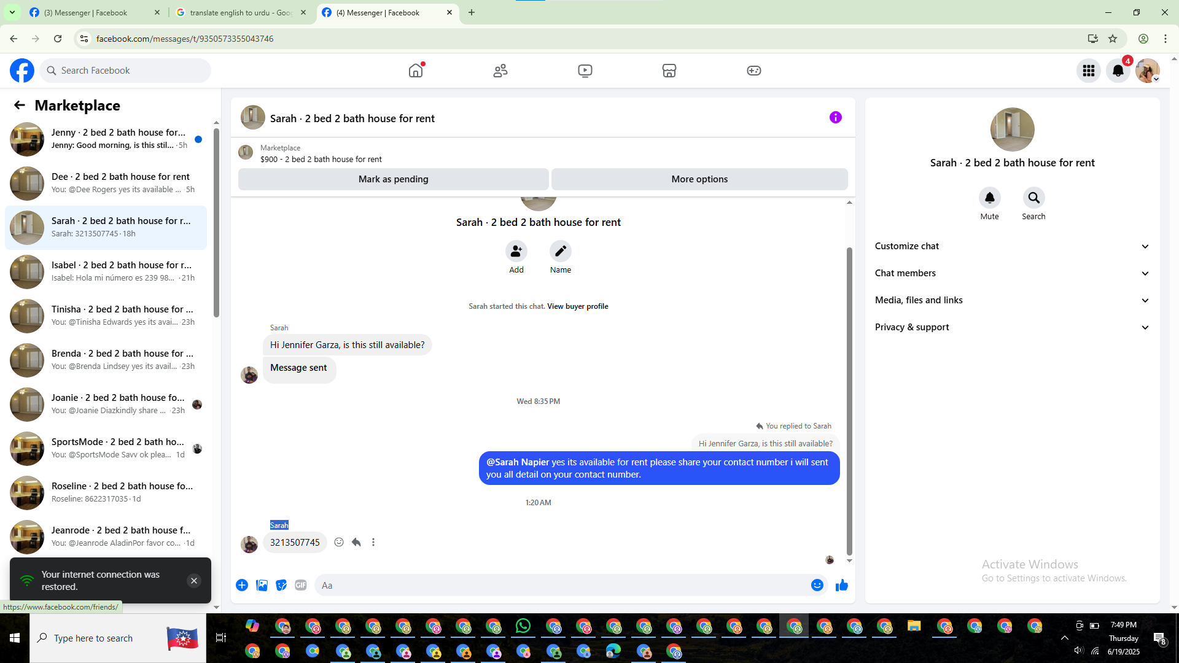The image size is (1179, 663).
Task: Reply to the 3213507745 message
Action: tap(356, 542)
